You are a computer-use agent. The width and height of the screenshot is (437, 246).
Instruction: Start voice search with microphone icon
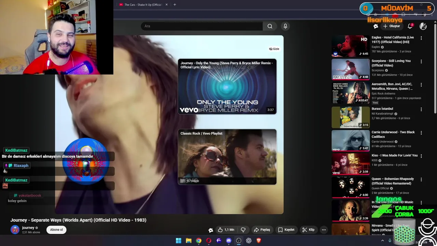click(x=285, y=26)
